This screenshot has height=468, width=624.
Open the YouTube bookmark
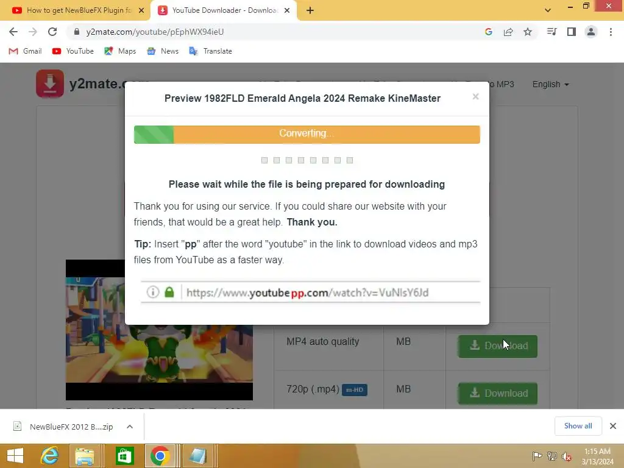(73, 51)
